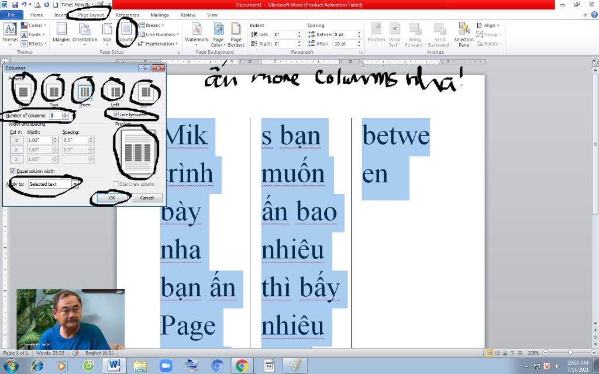599x374 pixels.
Task: Toggle the Line between checkbox
Action: tap(116, 114)
